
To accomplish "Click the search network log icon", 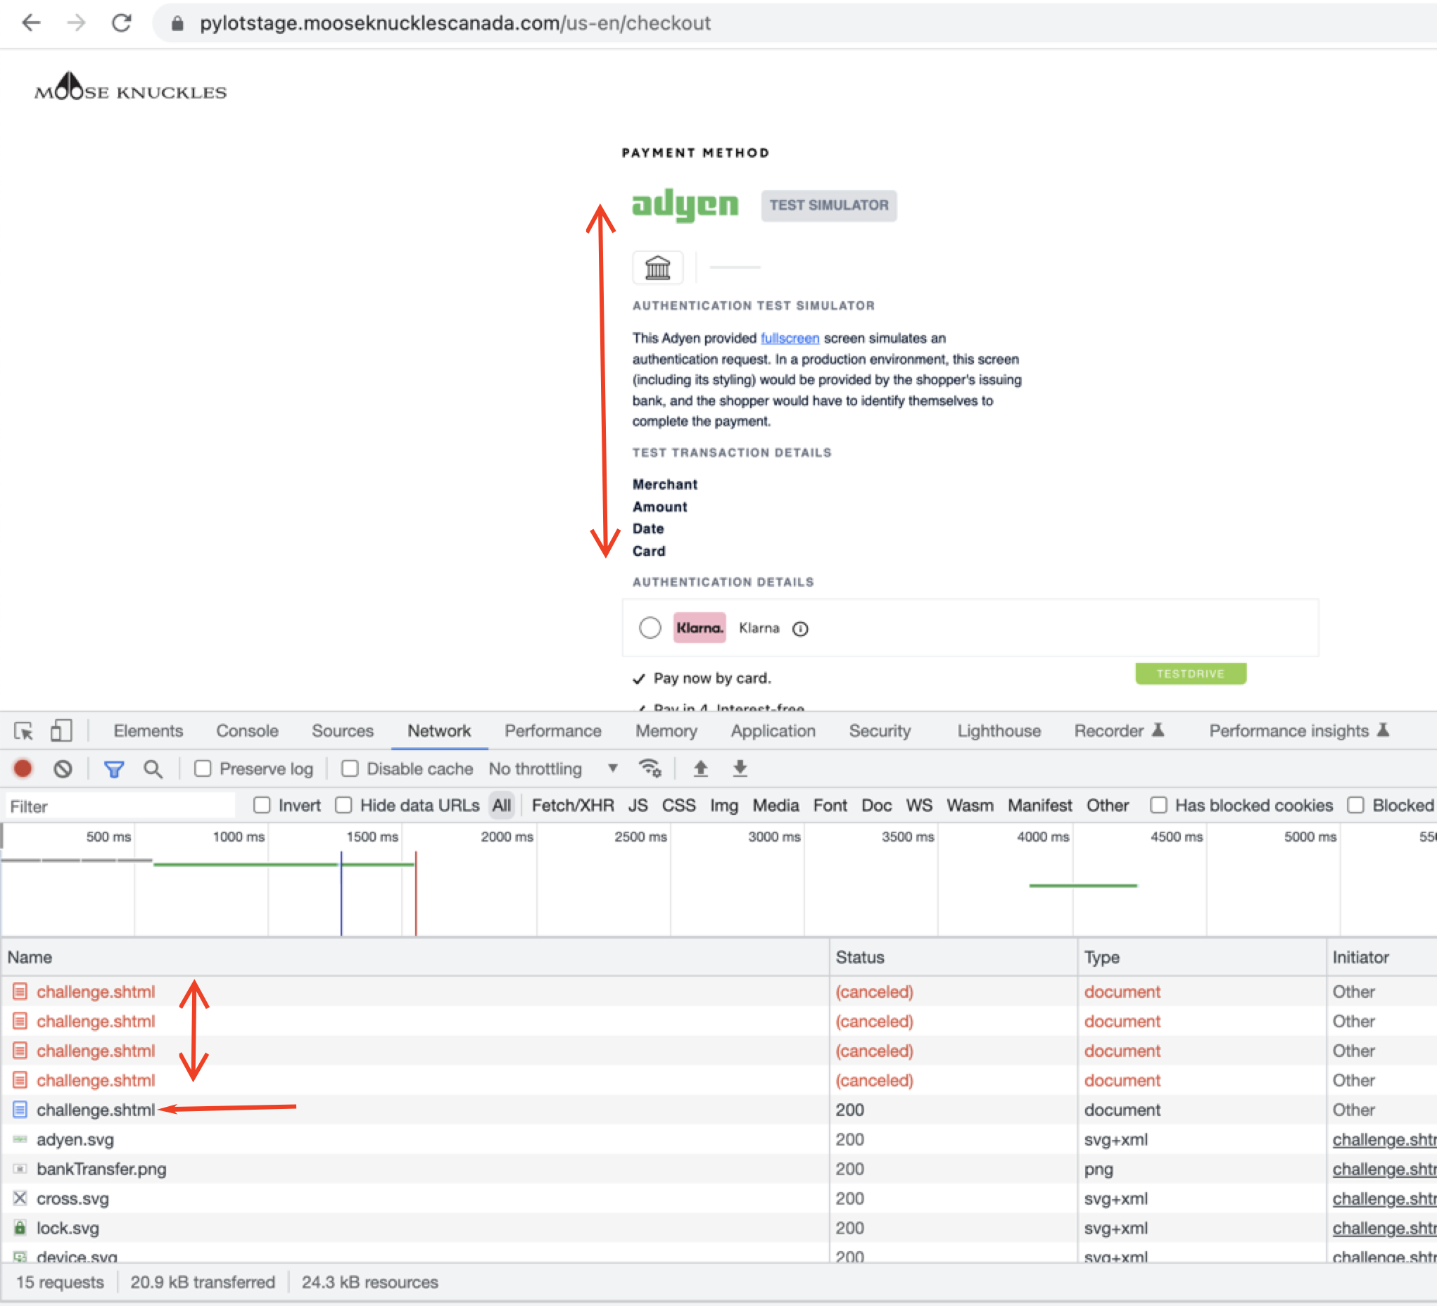I will pos(153,768).
